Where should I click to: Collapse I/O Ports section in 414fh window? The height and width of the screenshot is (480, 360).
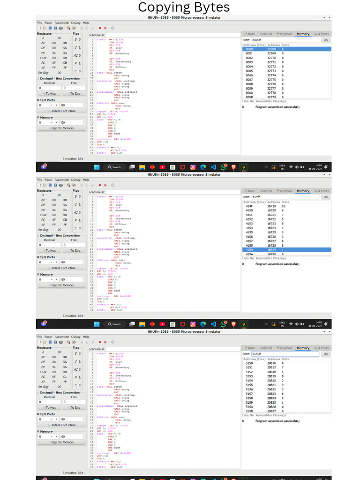(46, 257)
